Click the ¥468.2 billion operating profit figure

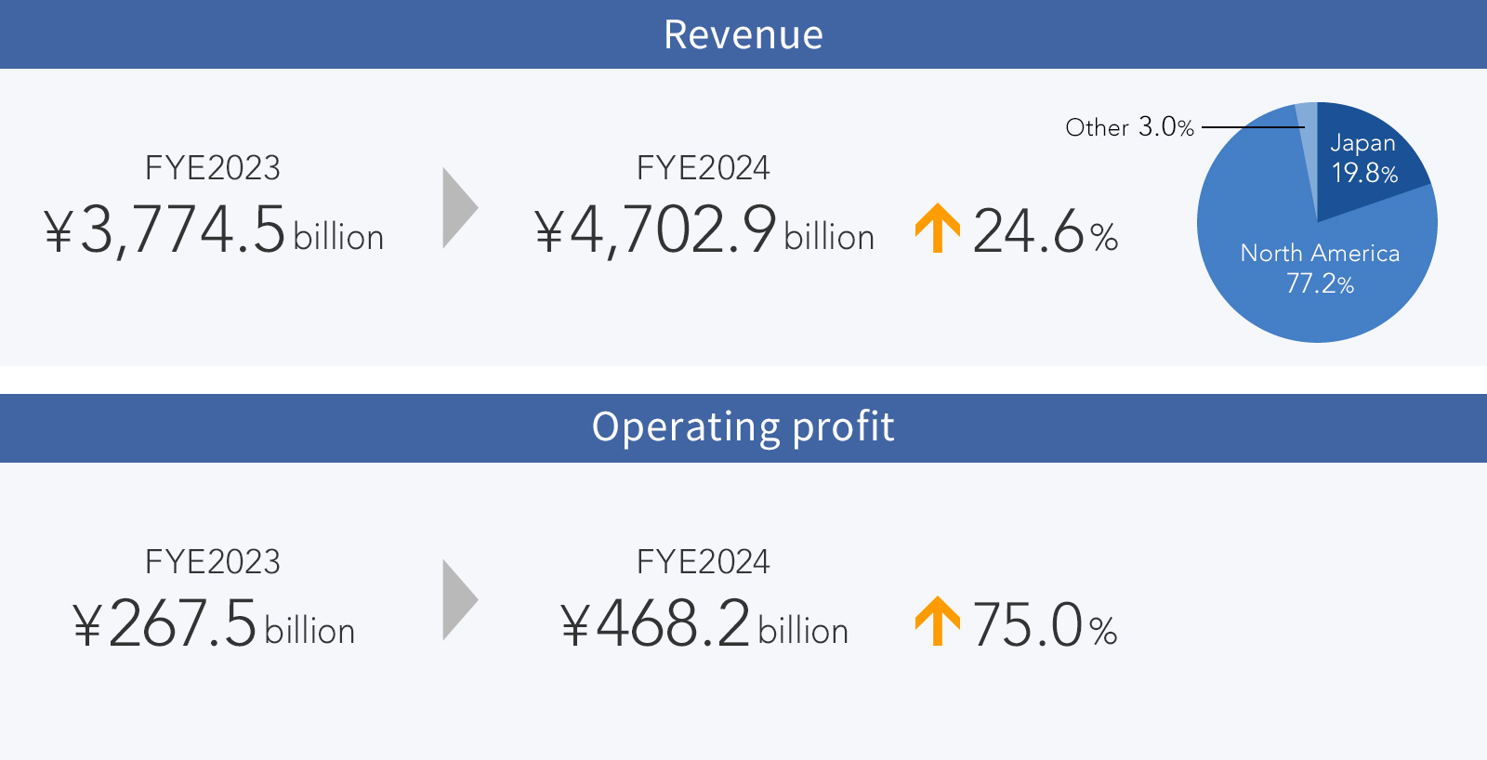click(704, 623)
